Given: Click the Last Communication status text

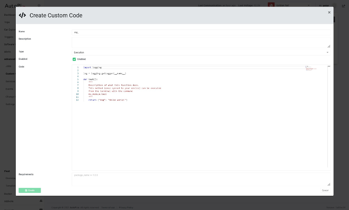Looking at the screenshot, I should click(x=217, y=5).
